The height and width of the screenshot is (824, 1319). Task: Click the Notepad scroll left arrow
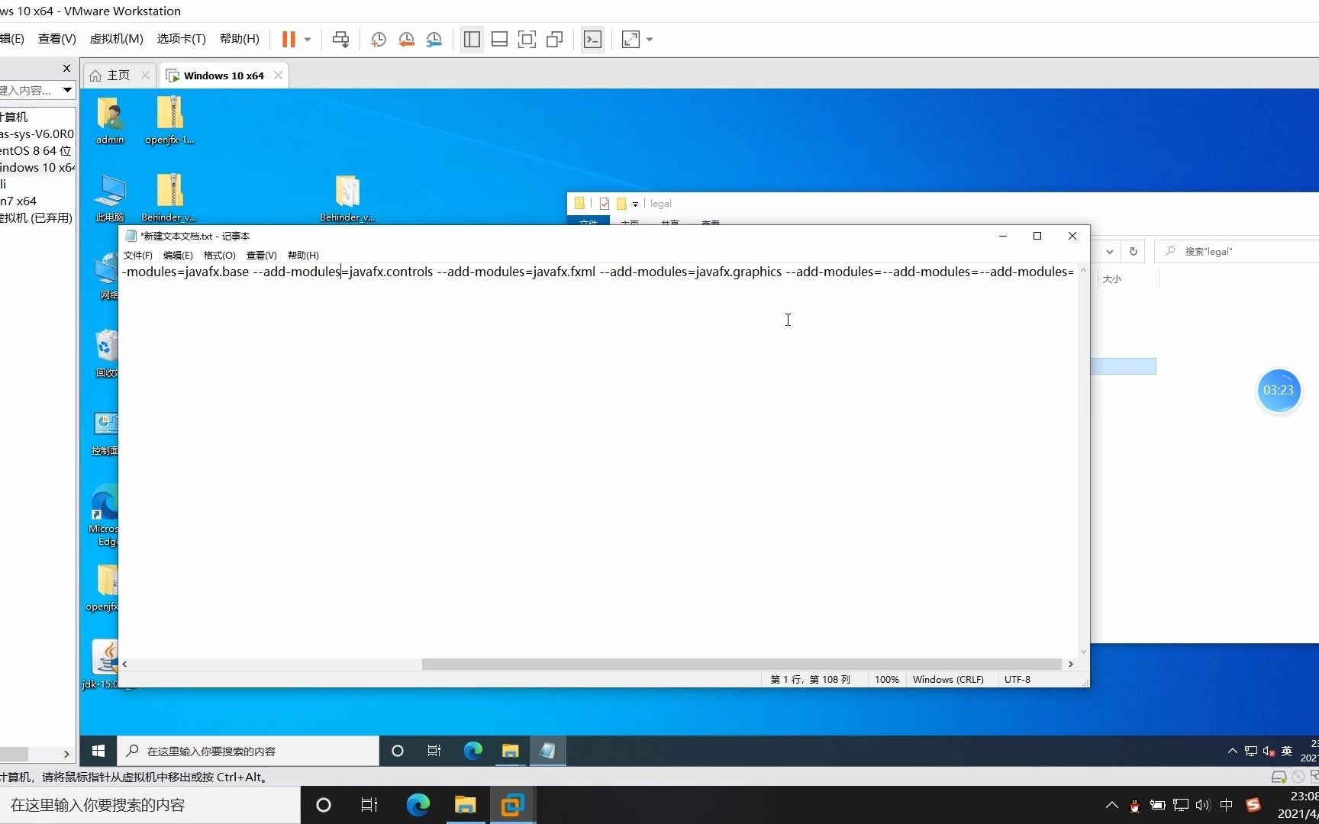point(124,664)
